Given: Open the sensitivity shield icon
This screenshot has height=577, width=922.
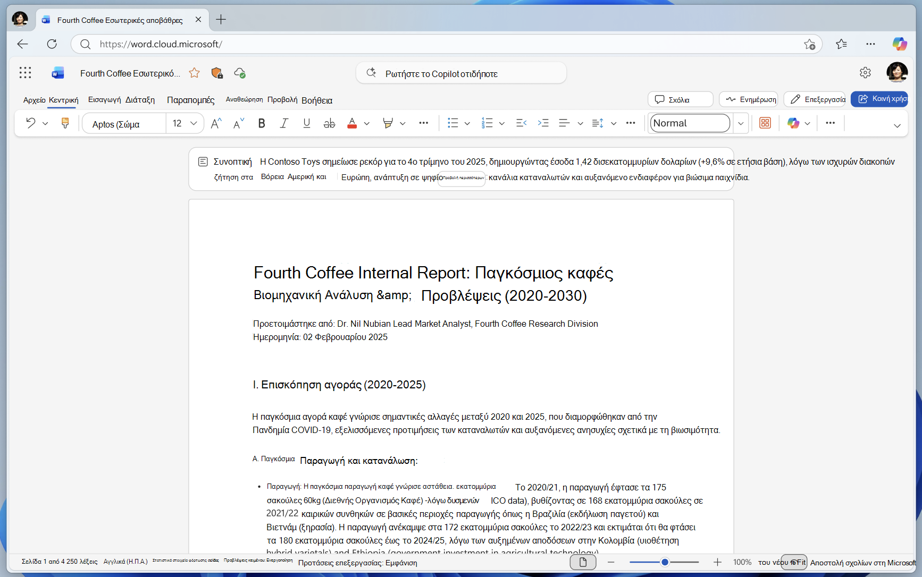Looking at the screenshot, I should 217,73.
